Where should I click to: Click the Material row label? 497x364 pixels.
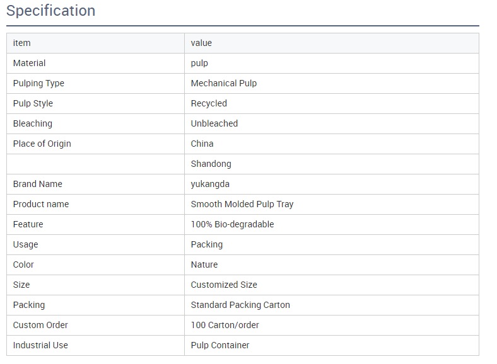(x=30, y=63)
